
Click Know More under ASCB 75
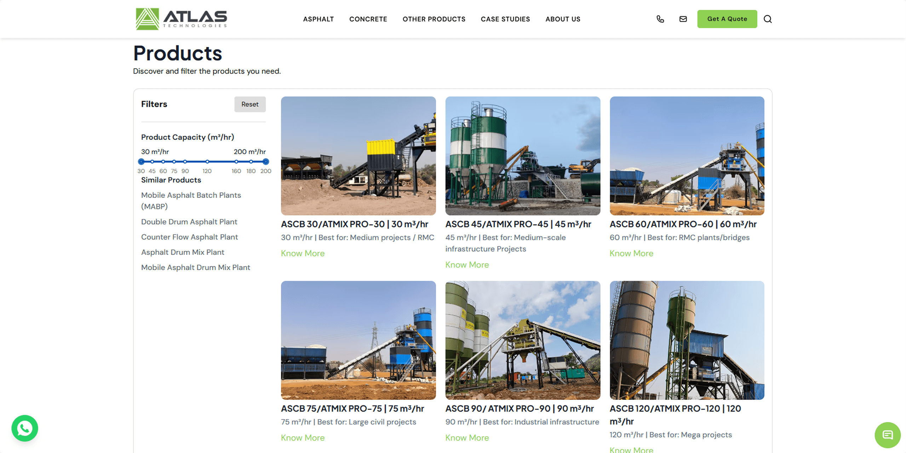pyautogui.click(x=303, y=438)
